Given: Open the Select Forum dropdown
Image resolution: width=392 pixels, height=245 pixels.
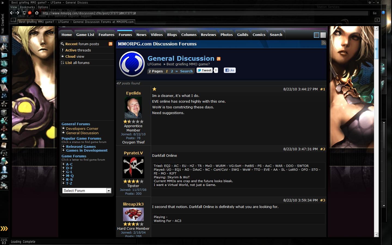Looking at the screenshot, I should pyautogui.click(x=87, y=191).
